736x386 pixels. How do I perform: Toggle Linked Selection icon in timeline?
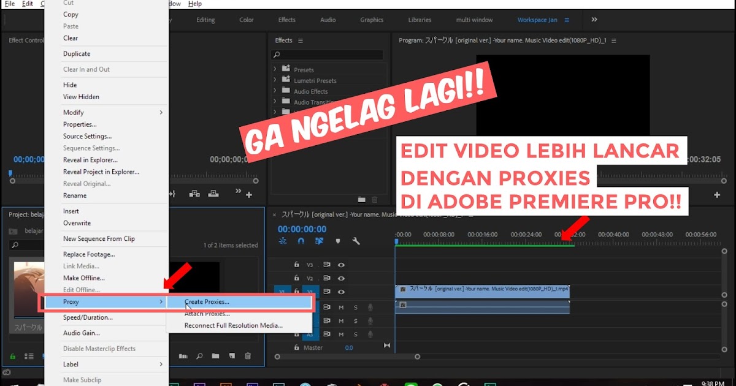point(319,241)
